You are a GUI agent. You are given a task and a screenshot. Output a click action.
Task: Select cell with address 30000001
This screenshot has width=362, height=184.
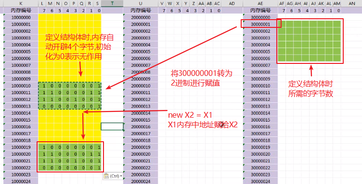pyautogui.click(x=260, y=24)
